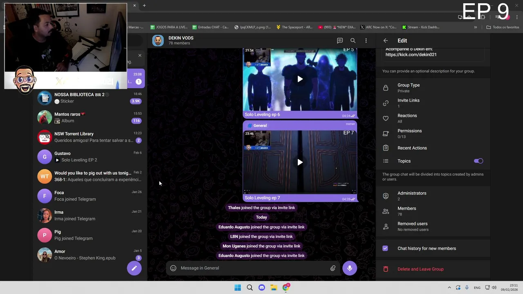Open the Windows Start menu
Viewport: 523px width, 294px height.
click(x=237, y=287)
